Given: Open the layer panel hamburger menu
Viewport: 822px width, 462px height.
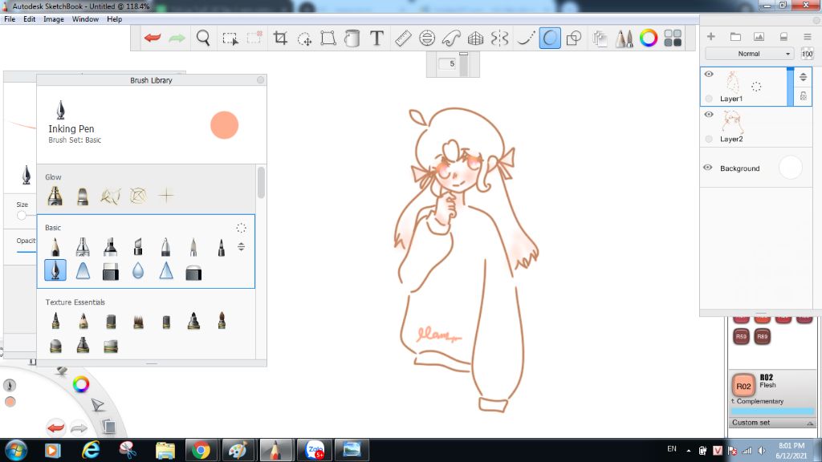Looking at the screenshot, I should click(808, 37).
